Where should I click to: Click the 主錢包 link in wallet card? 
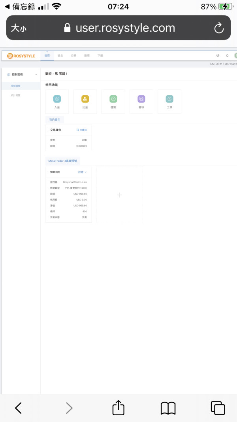(82, 130)
